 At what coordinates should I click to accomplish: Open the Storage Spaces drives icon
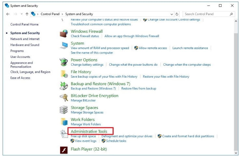point(64,110)
